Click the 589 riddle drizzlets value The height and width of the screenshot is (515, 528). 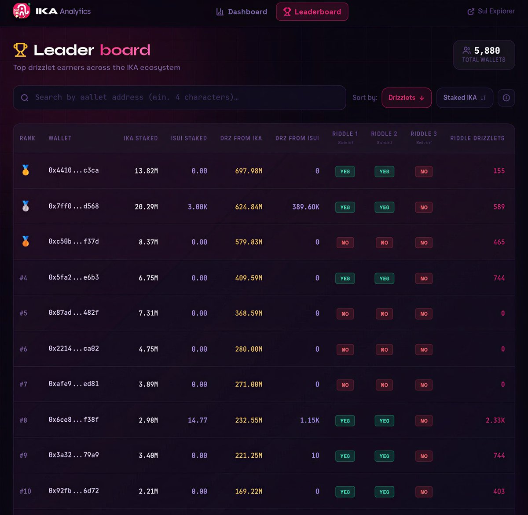pos(499,206)
